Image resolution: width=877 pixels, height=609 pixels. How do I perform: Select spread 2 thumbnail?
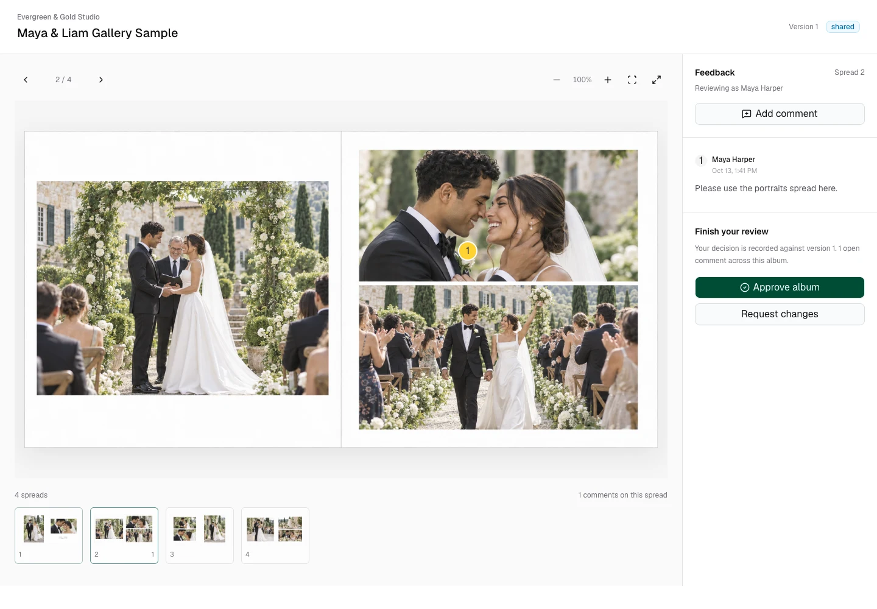pos(124,535)
